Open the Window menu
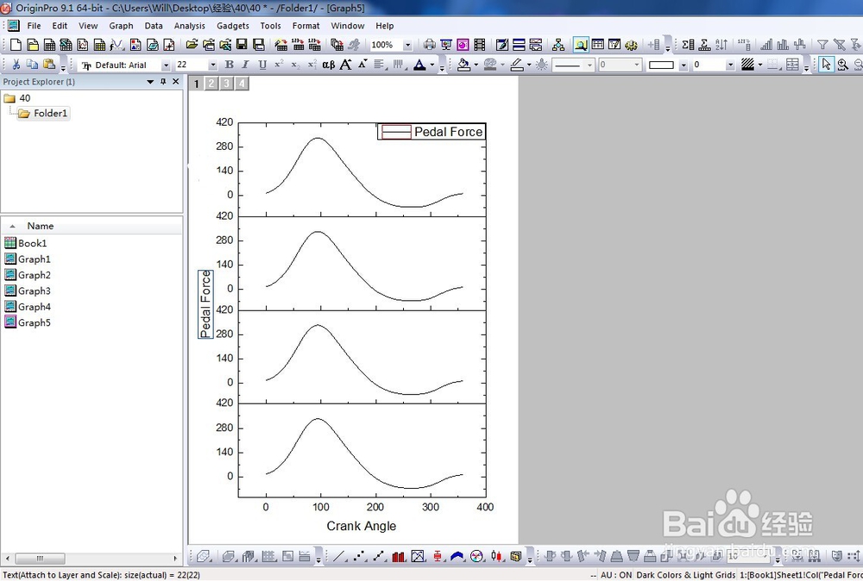Viewport: 863px width, 581px height. [347, 25]
